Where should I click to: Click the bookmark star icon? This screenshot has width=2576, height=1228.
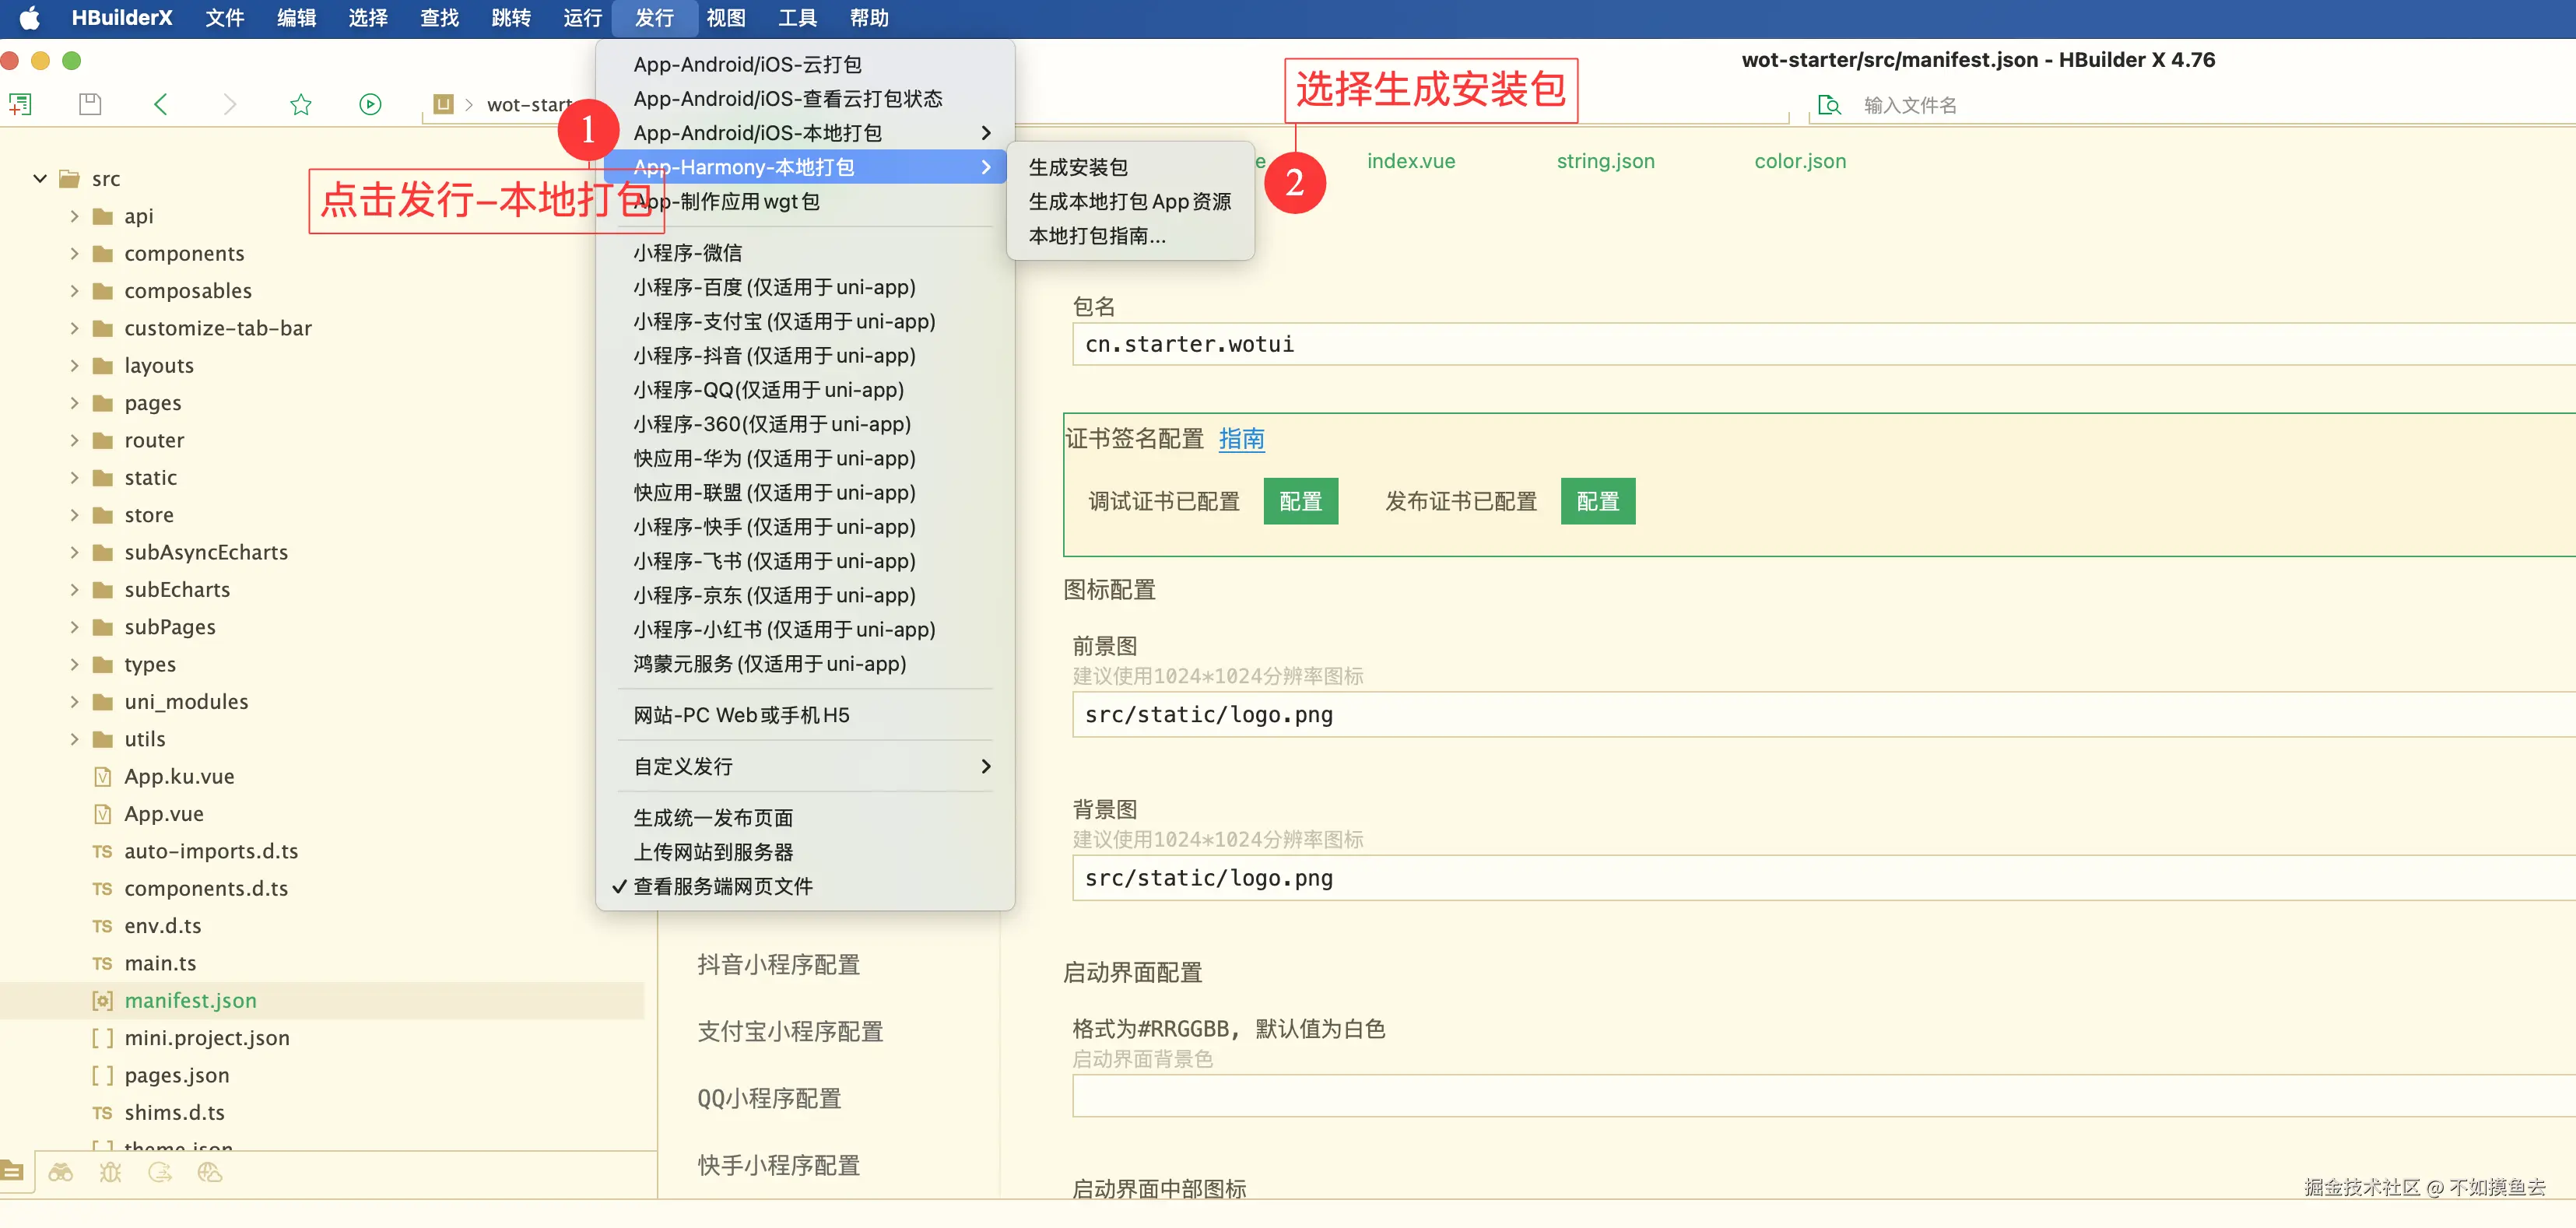pos(300,104)
